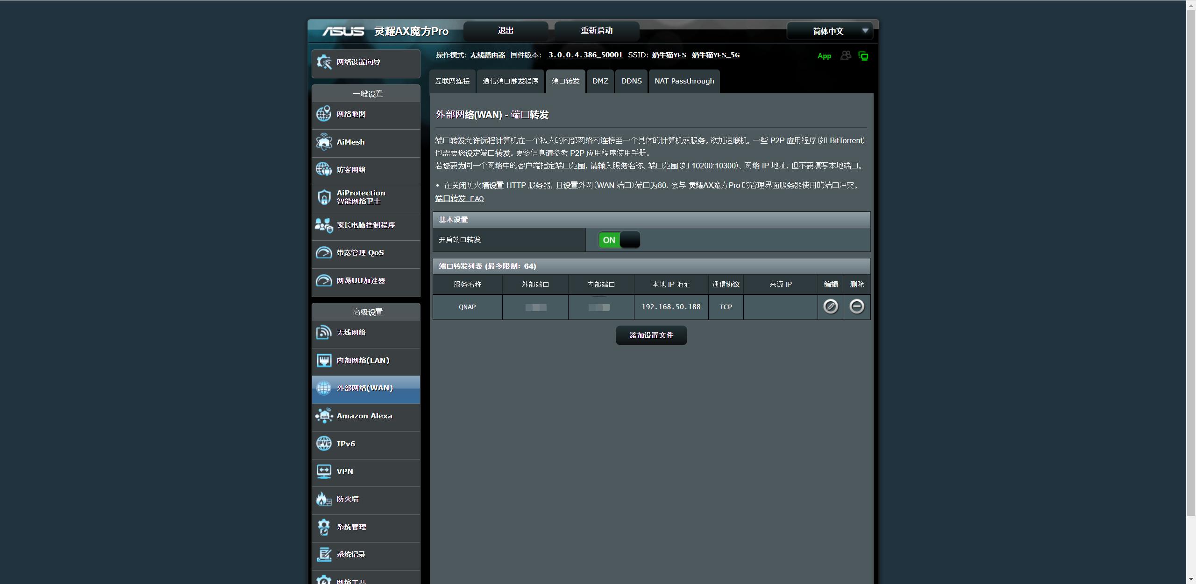Open the 端口转发 FAQ link
The image size is (1196, 584).
tap(459, 199)
